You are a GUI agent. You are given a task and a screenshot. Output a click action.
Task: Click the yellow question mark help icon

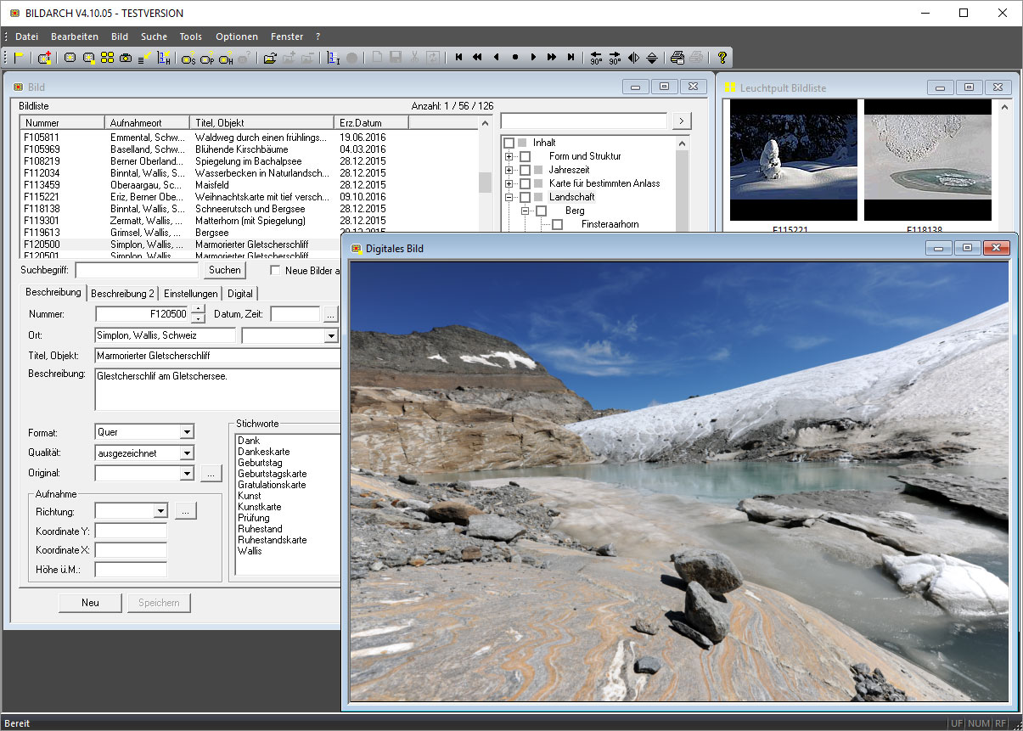[x=722, y=58]
